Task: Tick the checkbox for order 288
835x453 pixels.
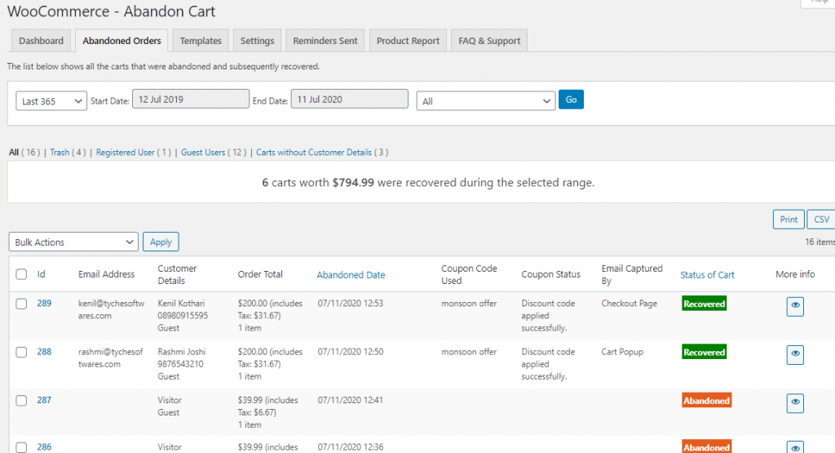Action: click(21, 353)
